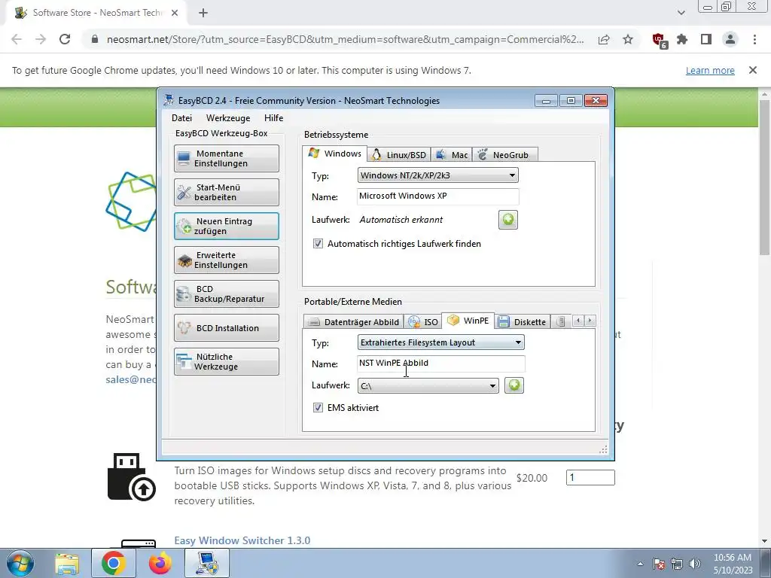The image size is (771, 578).
Task: Launch Firefox from taskbar
Action: click(x=160, y=563)
